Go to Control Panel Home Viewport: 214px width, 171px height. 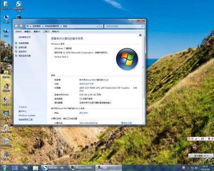(24, 37)
